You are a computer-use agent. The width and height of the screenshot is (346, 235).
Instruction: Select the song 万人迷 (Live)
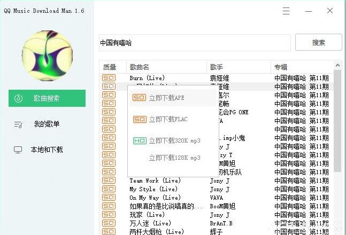click(150, 223)
